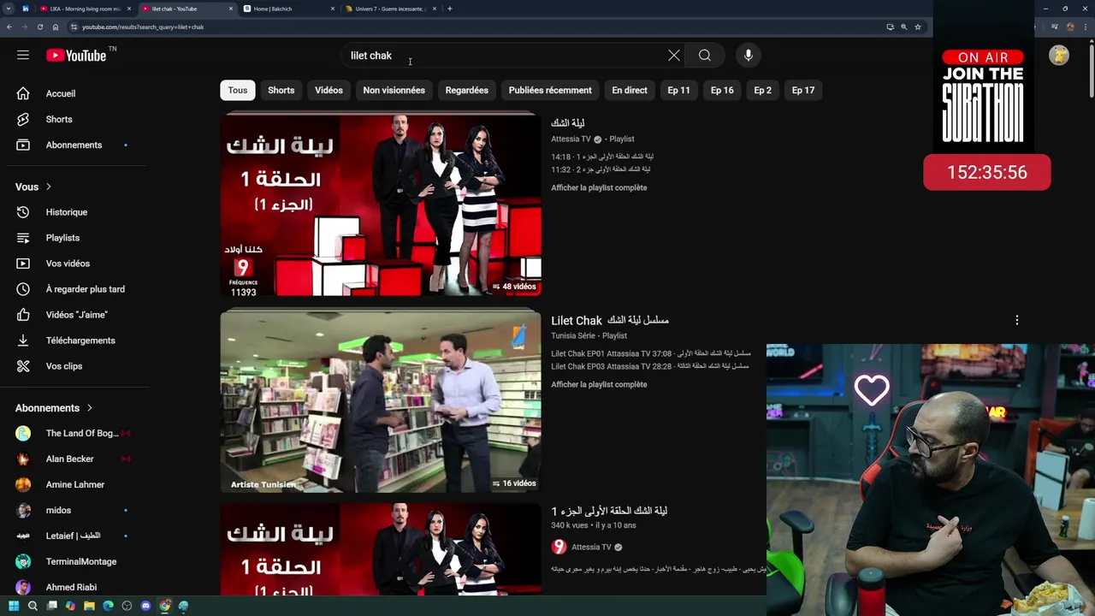Open Discord from the taskbar
This screenshot has width=1095, height=616.
145,606
